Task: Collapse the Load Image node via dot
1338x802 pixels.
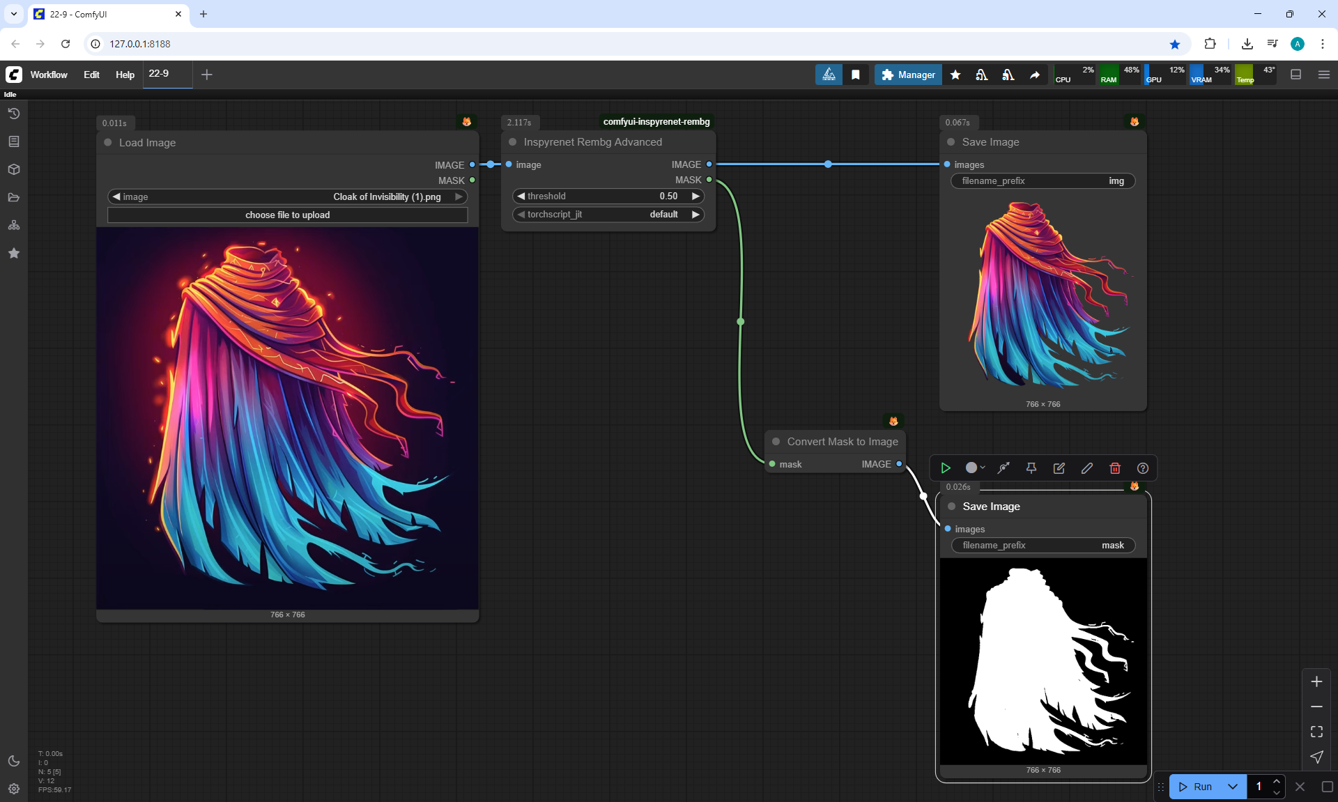Action: (108, 142)
